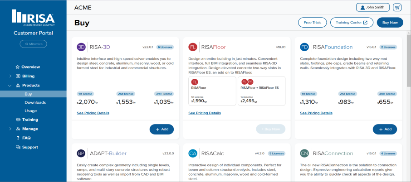Collapse the Products section chevron
The height and width of the screenshot is (182, 411).
click(10, 85)
